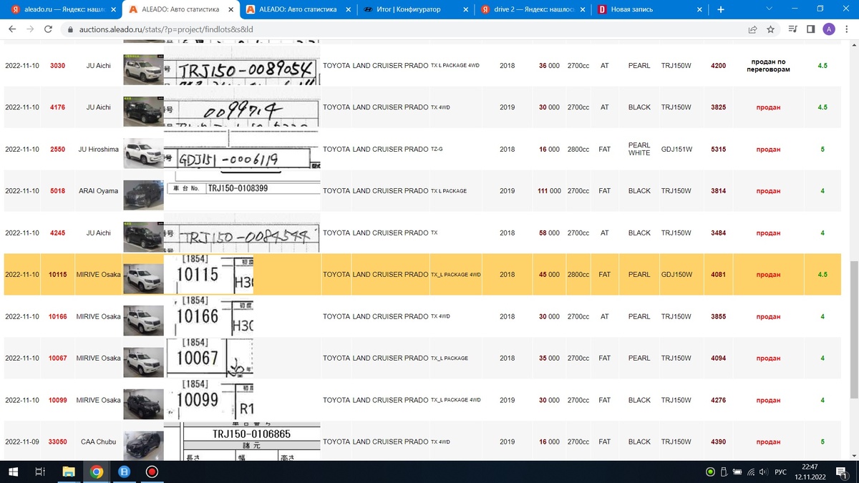Open lot 4245 link
This screenshot has width=859, height=483.
(57, 233)
